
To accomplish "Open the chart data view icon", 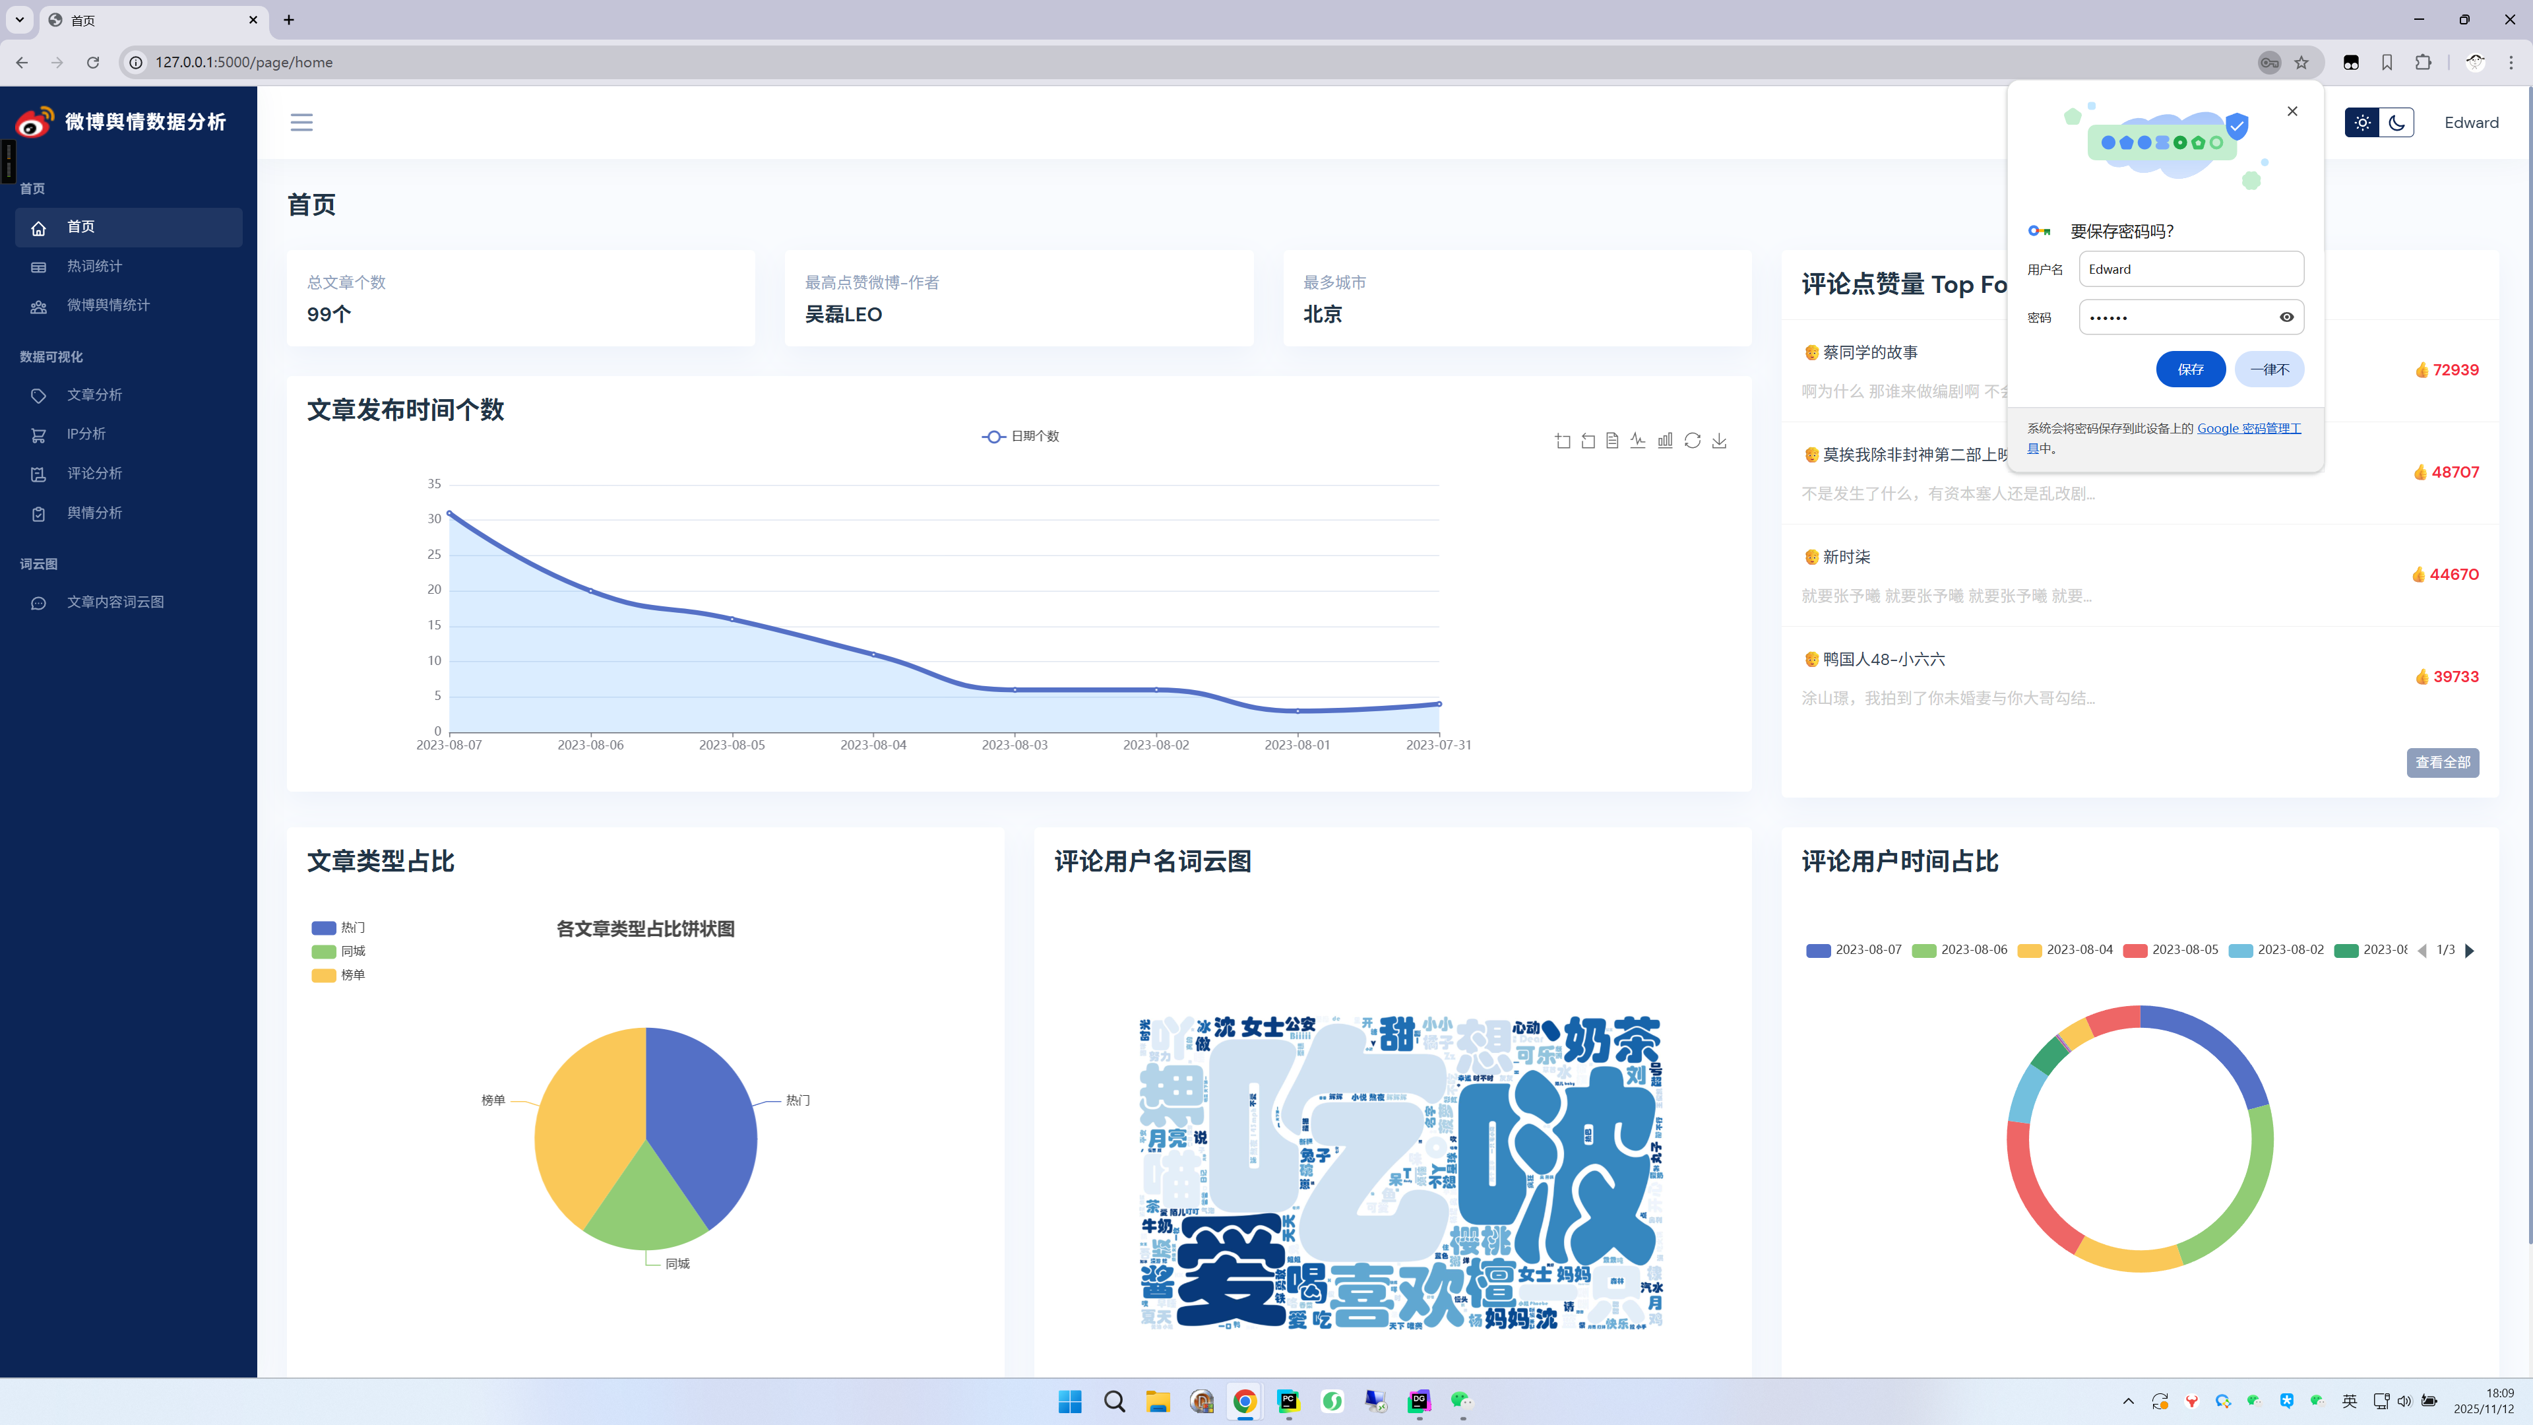I will 1613,441.
